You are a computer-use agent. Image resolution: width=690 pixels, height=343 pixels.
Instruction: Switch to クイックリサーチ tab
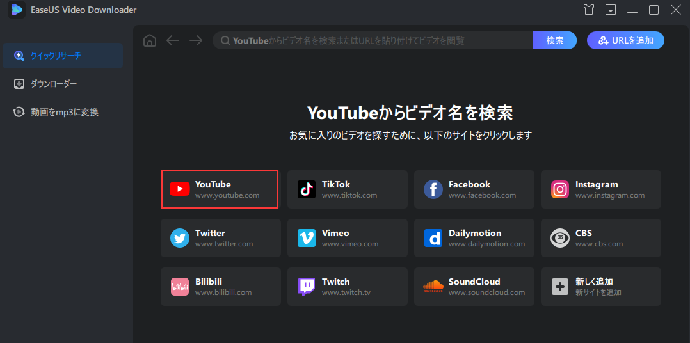(63, 56)
